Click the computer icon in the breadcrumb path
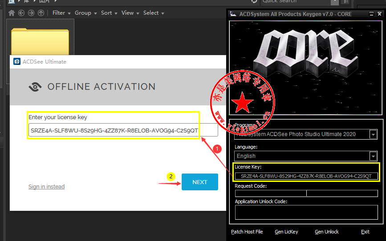The height and width of the screenshot is (241, 386). coord(12,2)
